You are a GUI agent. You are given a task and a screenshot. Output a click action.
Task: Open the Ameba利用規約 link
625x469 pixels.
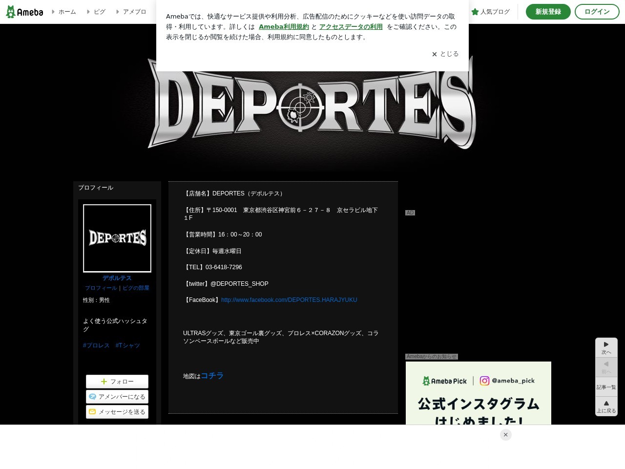point(284,27)
